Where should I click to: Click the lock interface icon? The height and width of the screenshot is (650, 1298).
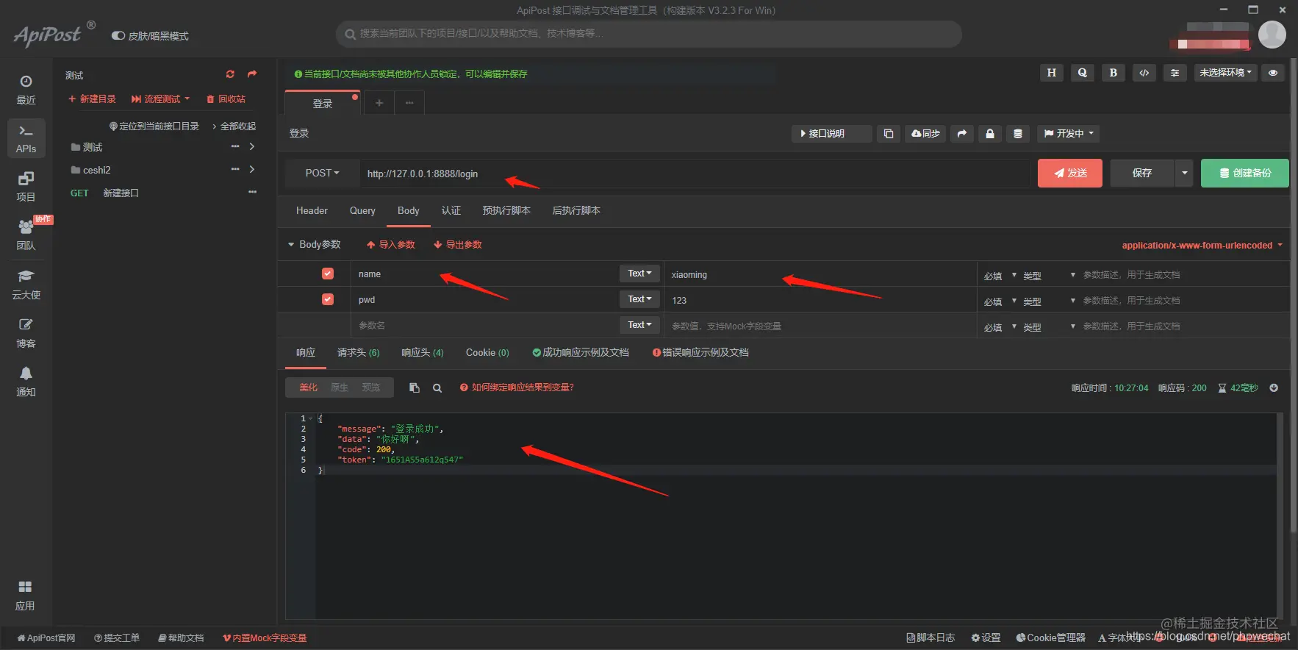coord(990,134)
